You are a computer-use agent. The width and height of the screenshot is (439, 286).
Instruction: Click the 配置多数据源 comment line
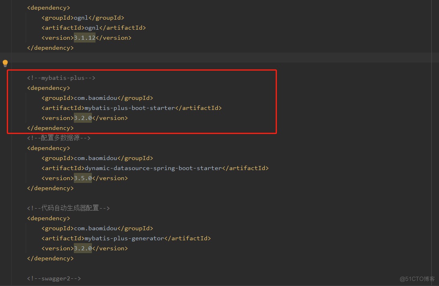click(x=59, y=138)
